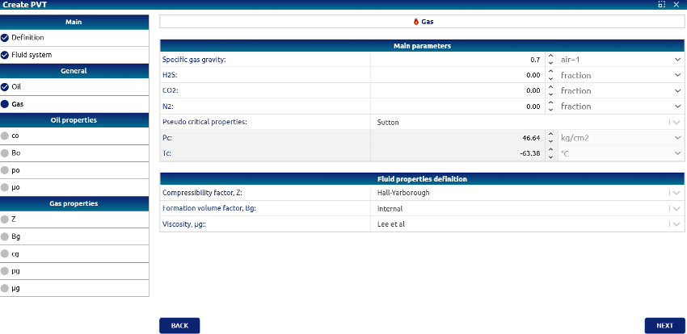Click the grey status dot beside Bo

(6, 152)
